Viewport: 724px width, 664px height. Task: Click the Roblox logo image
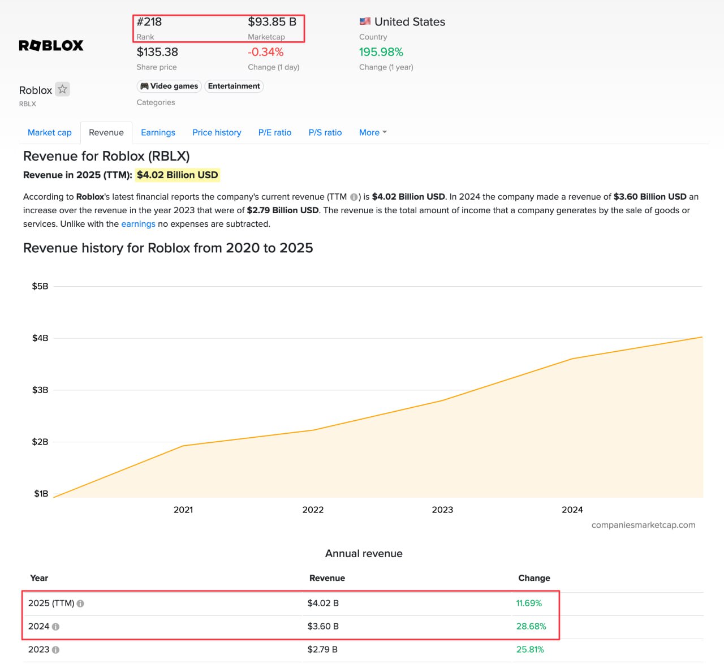pyautogui.click(x=51, y=46)
